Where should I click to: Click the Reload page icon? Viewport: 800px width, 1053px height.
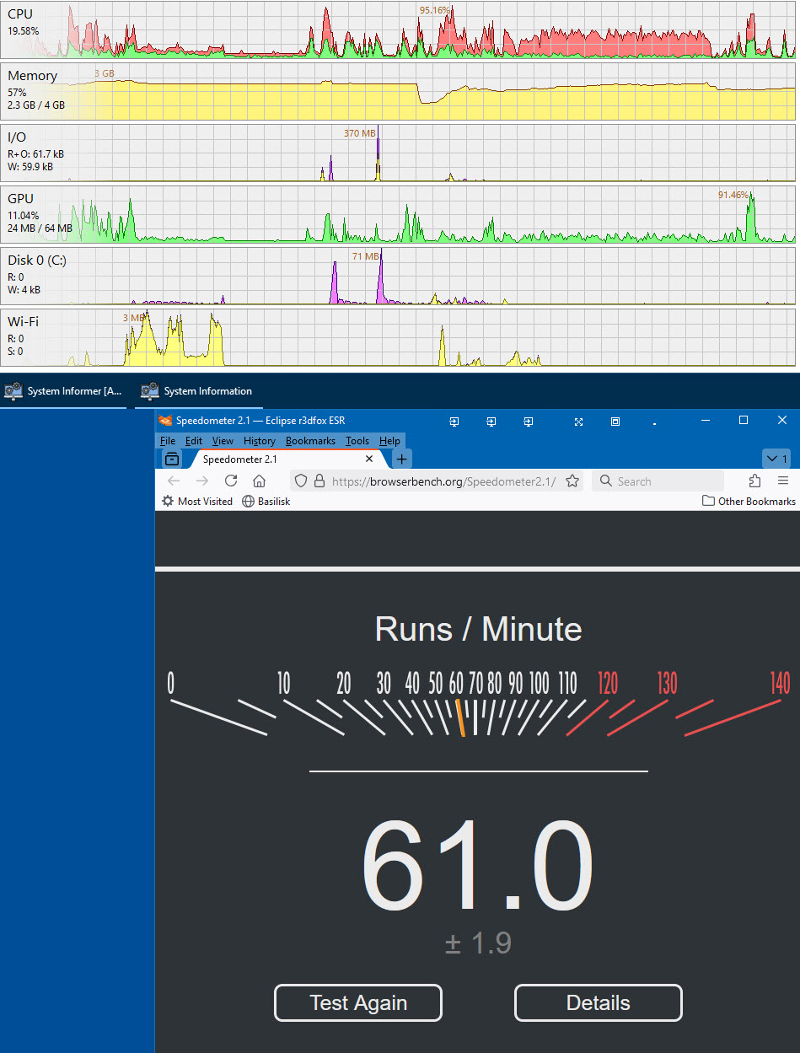pos(230,481)
